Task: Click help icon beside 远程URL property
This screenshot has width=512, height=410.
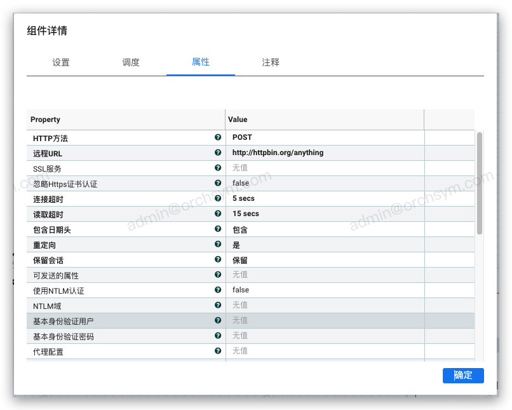Action: coord(218,153)
